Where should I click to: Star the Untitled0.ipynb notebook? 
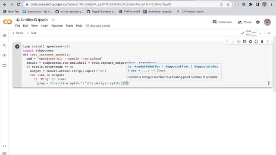coord(53,20)
